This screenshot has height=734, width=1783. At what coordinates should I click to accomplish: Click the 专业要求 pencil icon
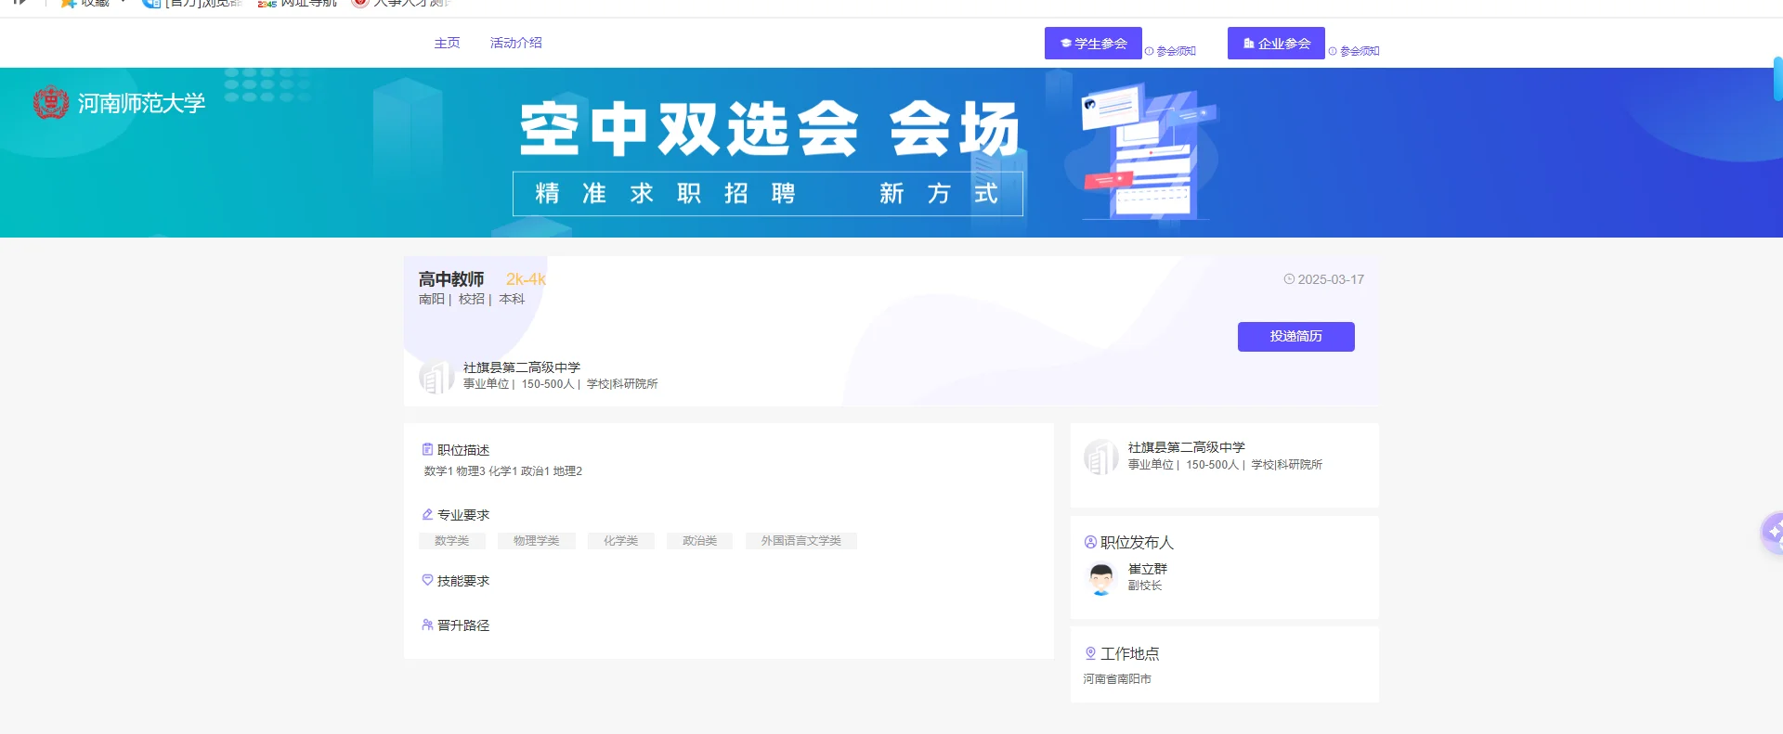427,514
